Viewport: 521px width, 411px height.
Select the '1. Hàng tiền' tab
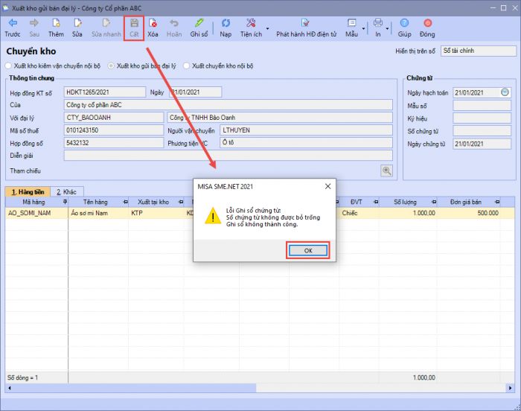(25, 191)
